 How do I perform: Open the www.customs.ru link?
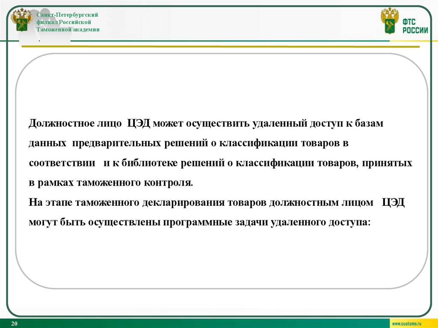tap(406, 324)
